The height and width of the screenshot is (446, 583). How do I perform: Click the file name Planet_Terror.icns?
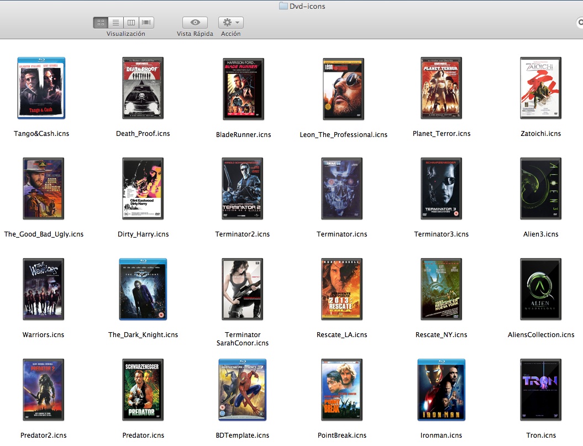pos(442,134)
